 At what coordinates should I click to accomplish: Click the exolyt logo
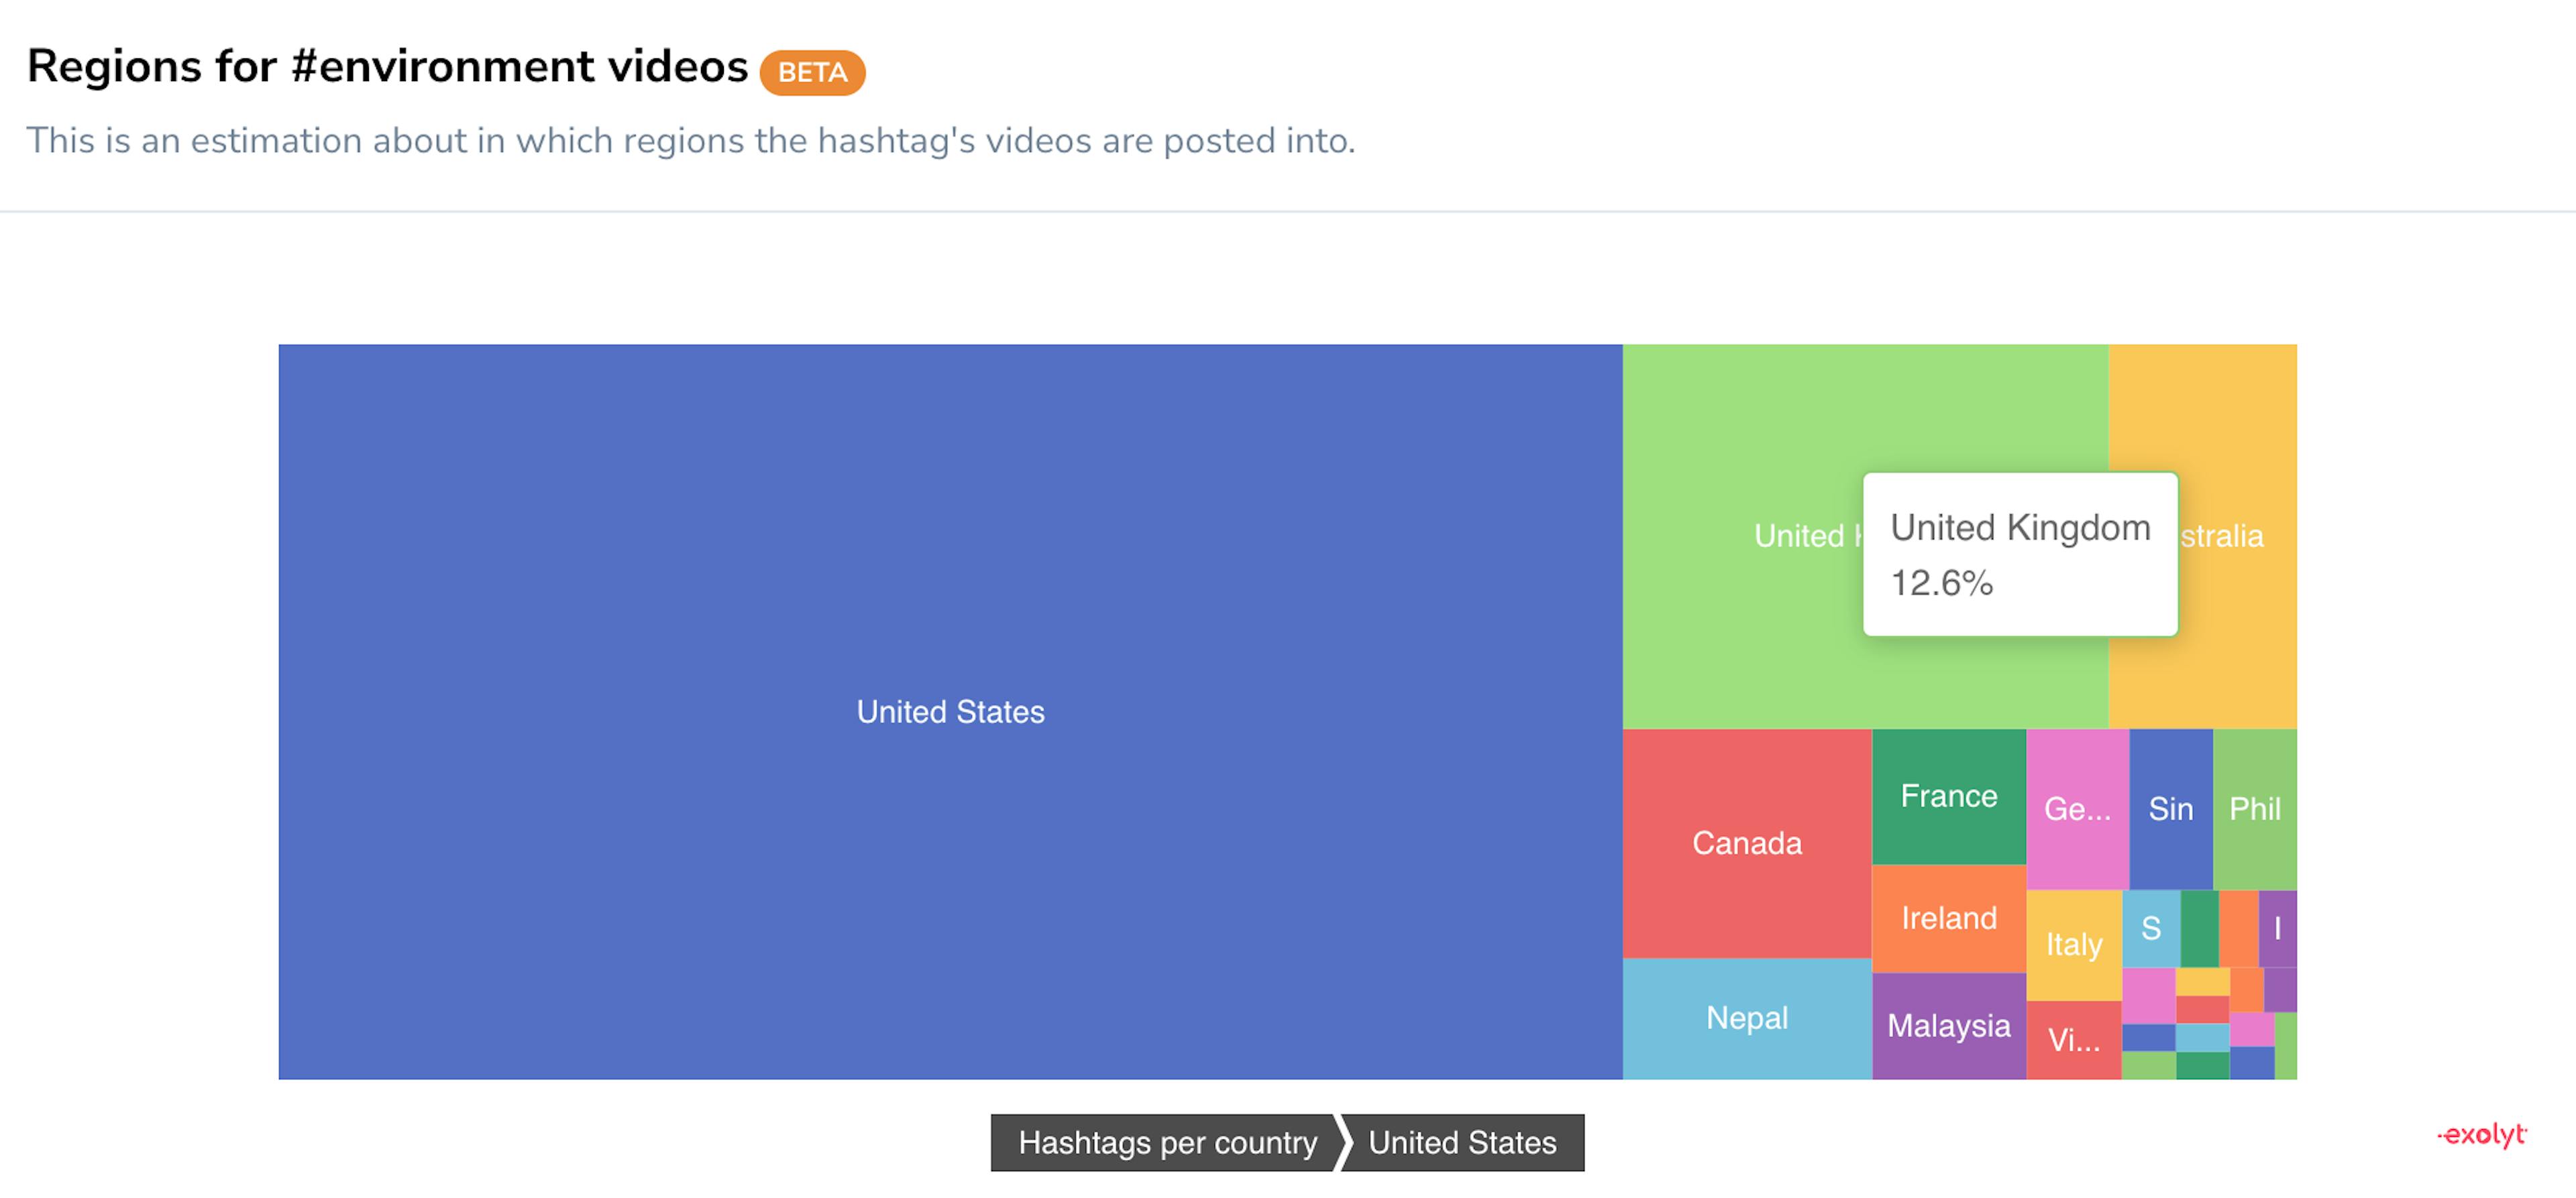2481,1134
